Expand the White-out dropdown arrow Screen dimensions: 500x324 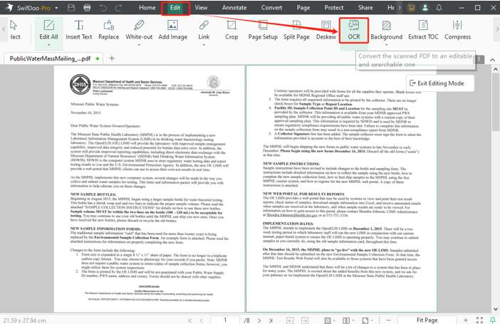[139, 45]
